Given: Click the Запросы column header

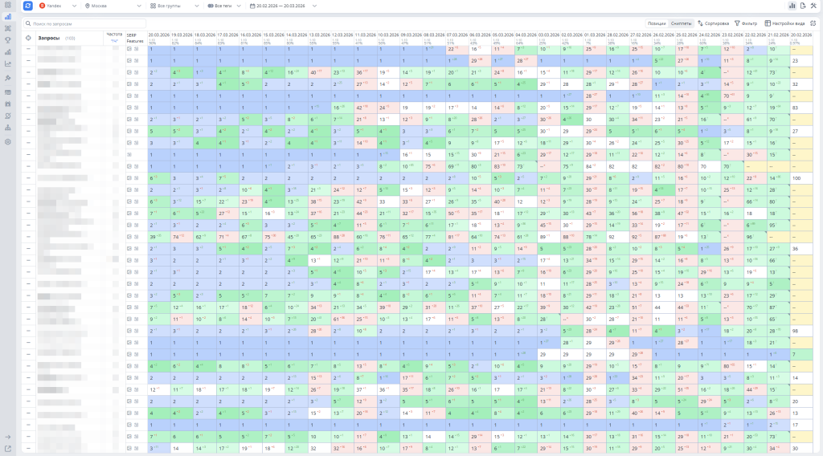Looking at the screenshot, I should 48,38.
